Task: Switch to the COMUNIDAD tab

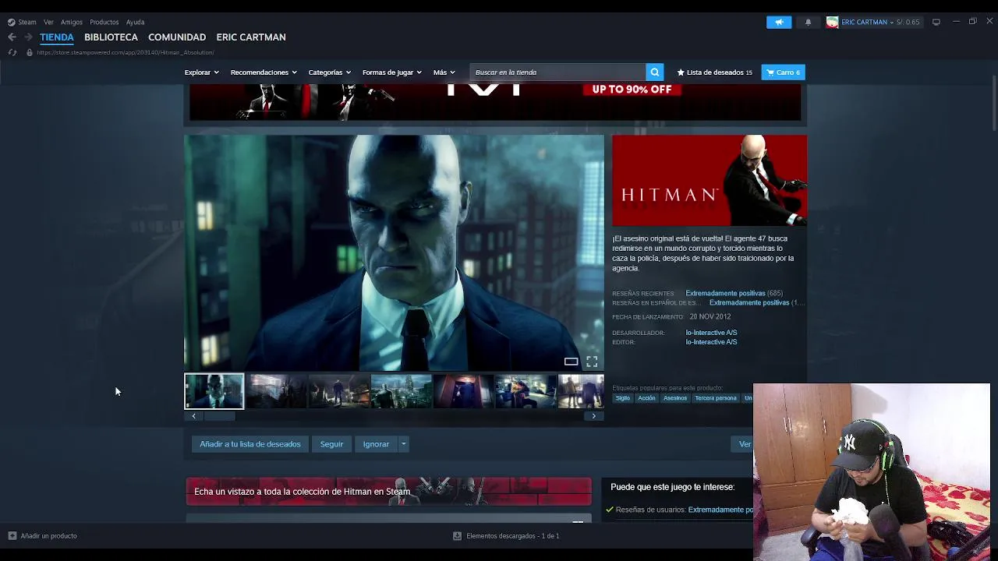Action: coord(177,37)
